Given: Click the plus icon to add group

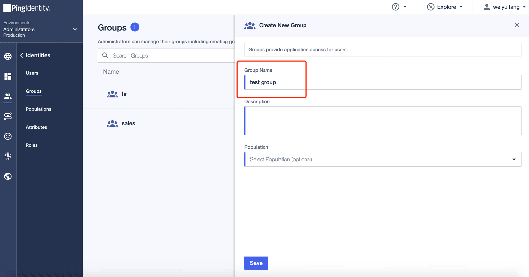Looking at the screenshot, I should pos(135,27).
